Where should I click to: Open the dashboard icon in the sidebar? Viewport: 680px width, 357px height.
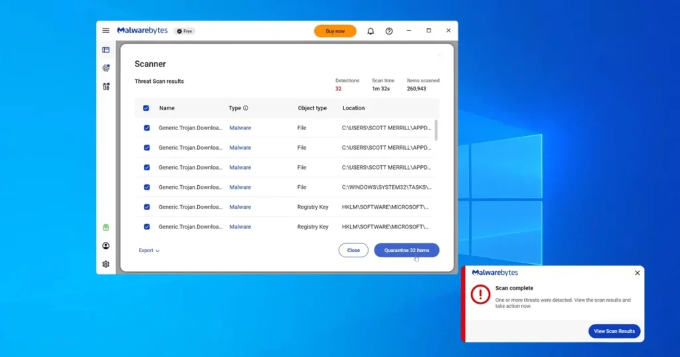106,50
